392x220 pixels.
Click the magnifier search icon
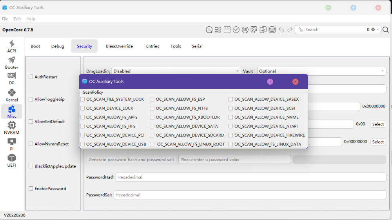click(385, 30)
